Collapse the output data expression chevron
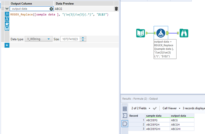This screenshot has width=205, height=134. [7, 9]
